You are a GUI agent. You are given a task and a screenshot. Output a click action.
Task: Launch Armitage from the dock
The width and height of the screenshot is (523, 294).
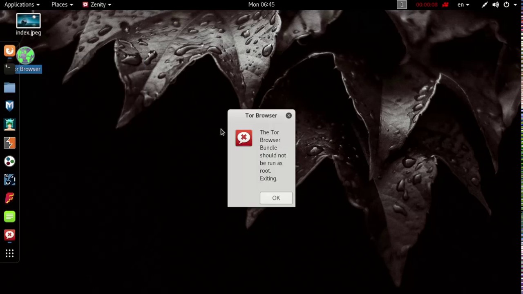point(9,124)
